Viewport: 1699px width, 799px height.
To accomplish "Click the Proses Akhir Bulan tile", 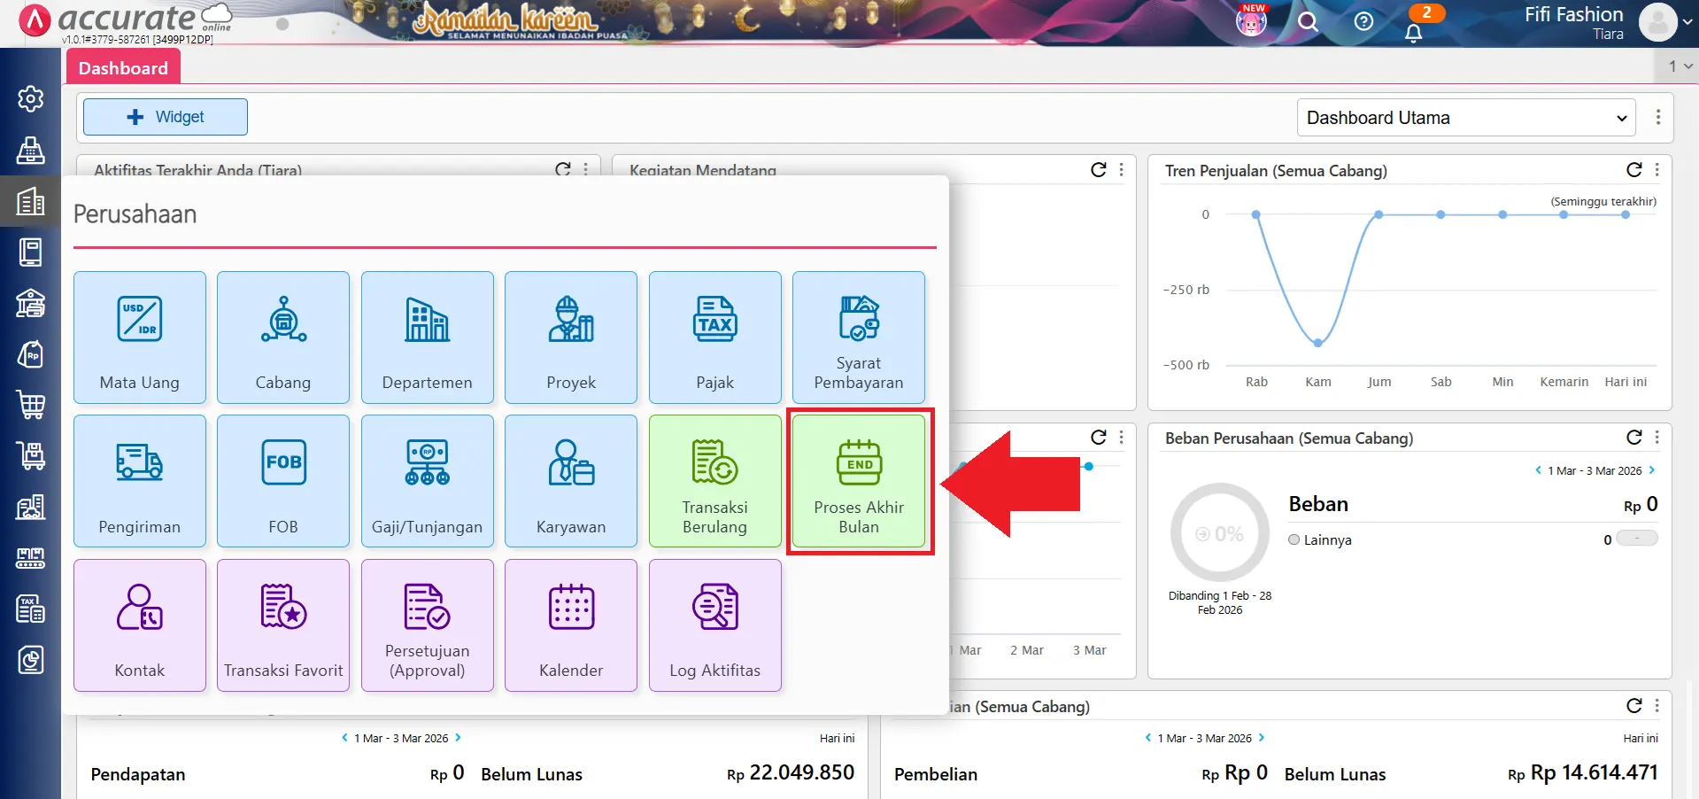I will tap(858, 481).
